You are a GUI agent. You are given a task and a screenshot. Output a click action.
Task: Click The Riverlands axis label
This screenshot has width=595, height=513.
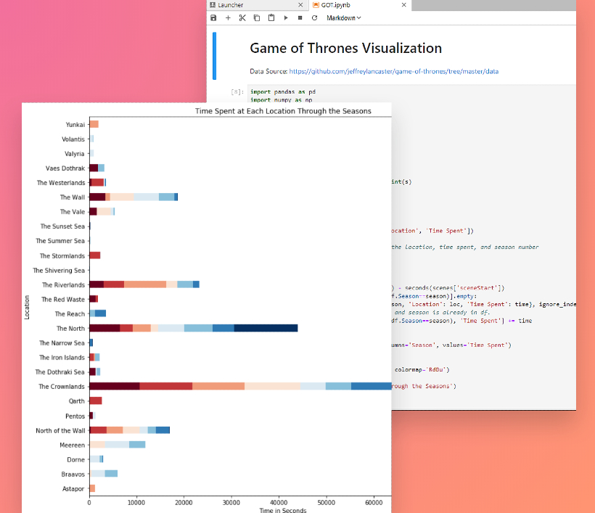(x=63, y=285)
